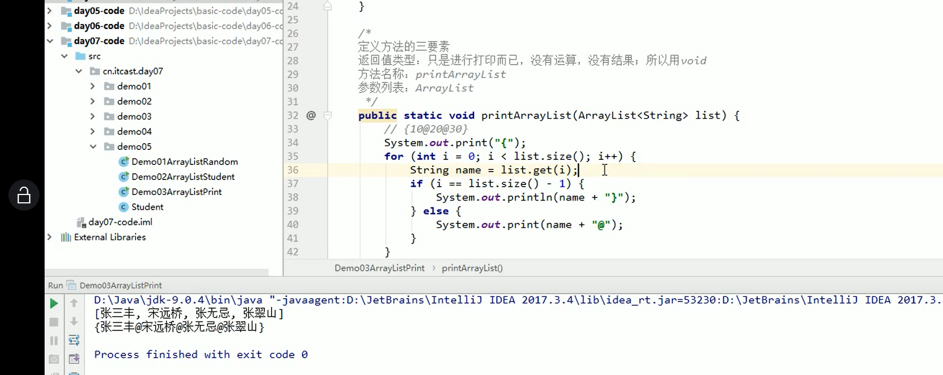The height and width of the screenshot is (375, 943).
Task: Expand the day06-code module
Action: tap(50, 26)
